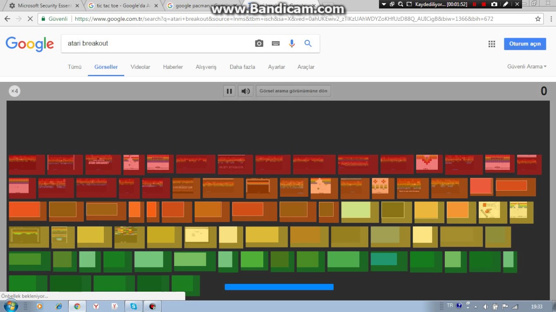556x312 pixels.
Task: Click Bandicam magnifier find-window icon
Action: (x=400, y=4)
